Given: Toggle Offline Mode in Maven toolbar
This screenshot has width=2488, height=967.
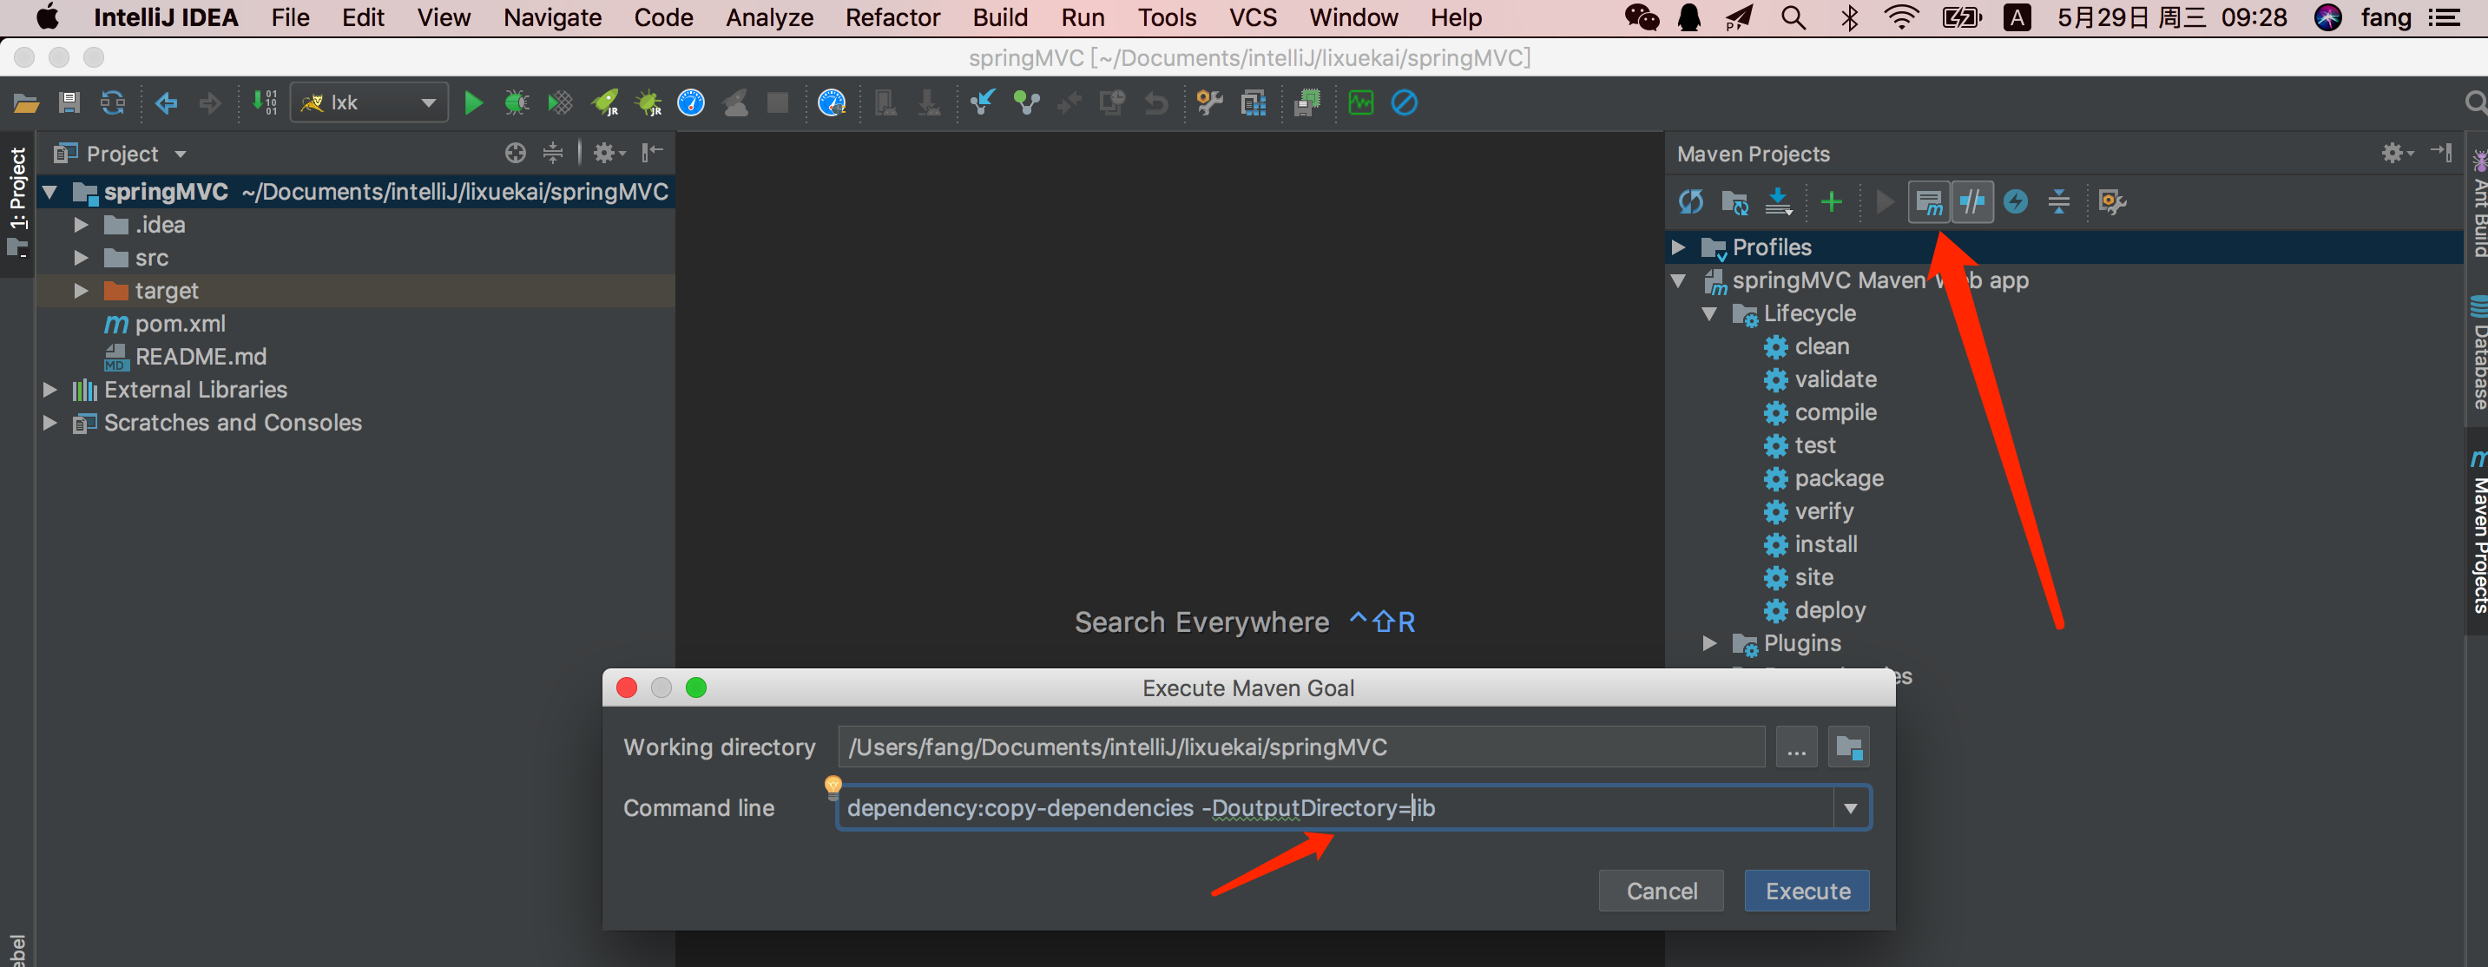Looking at the screenshot, I should point(1971,202).
